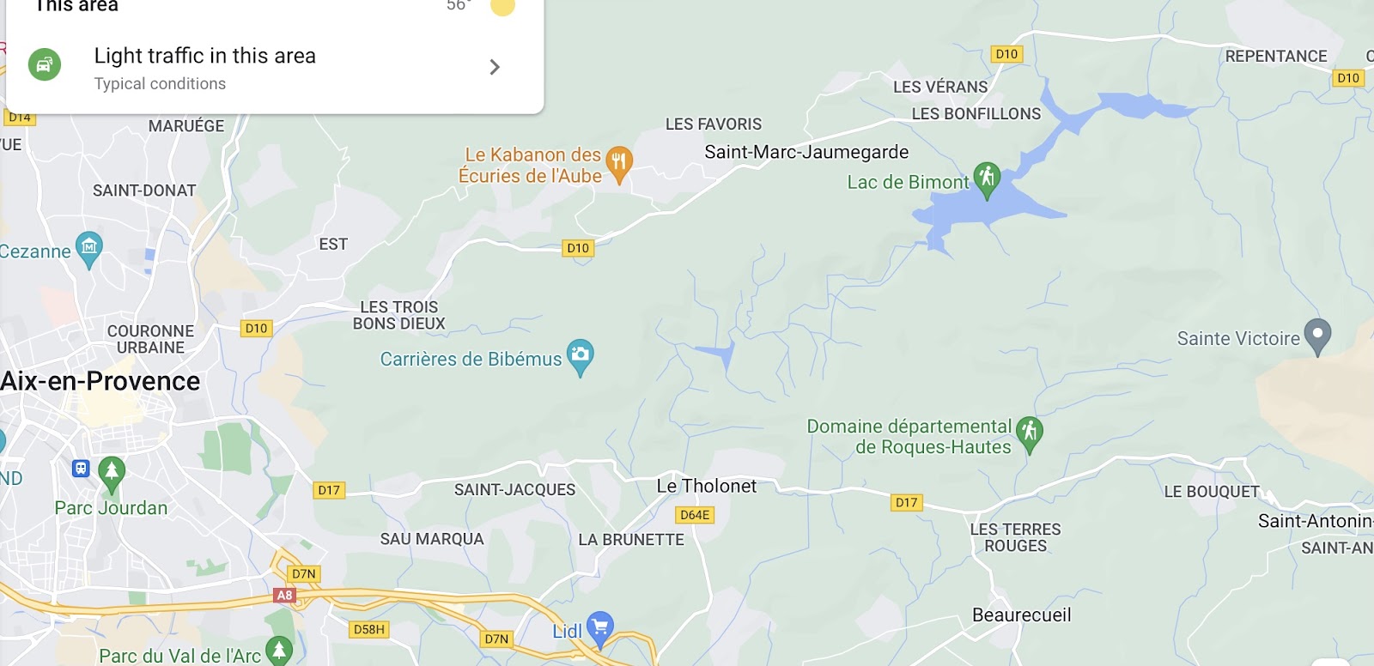Click the Carrières de Bibémus camera pin
The width and height of the screenshot is (1374, 666).
pyautogui.click(x=581, y=356)
